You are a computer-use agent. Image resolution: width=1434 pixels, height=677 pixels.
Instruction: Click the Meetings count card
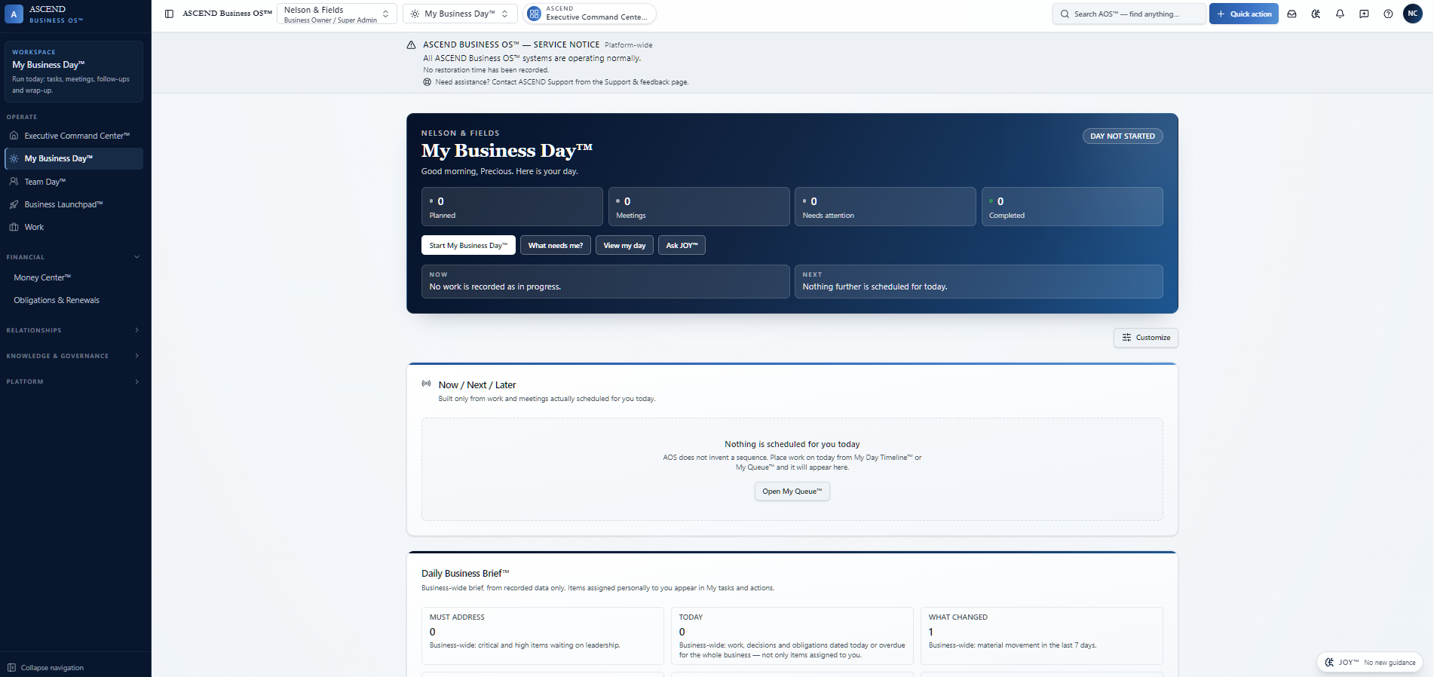click(x=699, y=207)
